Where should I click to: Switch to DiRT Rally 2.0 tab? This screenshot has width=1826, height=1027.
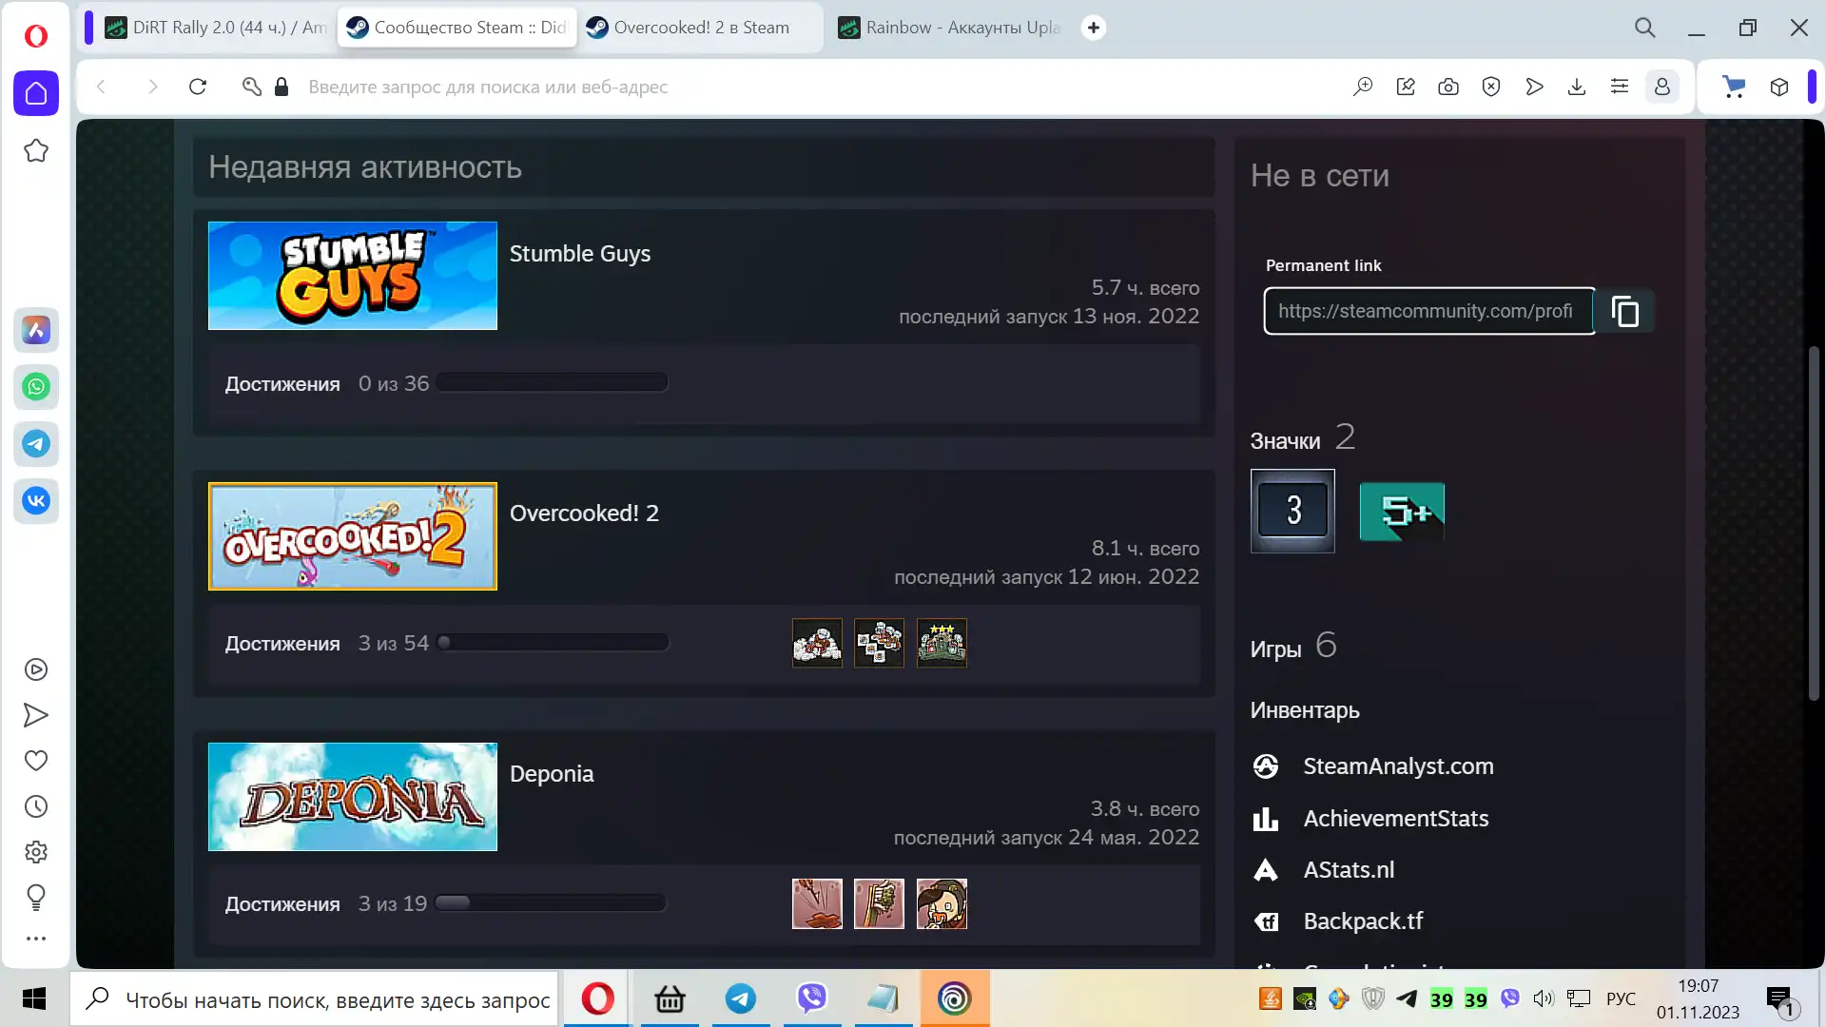[215, 28]
